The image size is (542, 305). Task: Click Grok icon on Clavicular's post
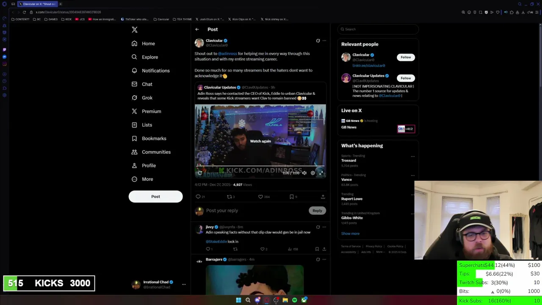(318, 41)
